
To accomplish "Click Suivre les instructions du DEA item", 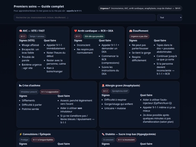I will tap(110, 70).
